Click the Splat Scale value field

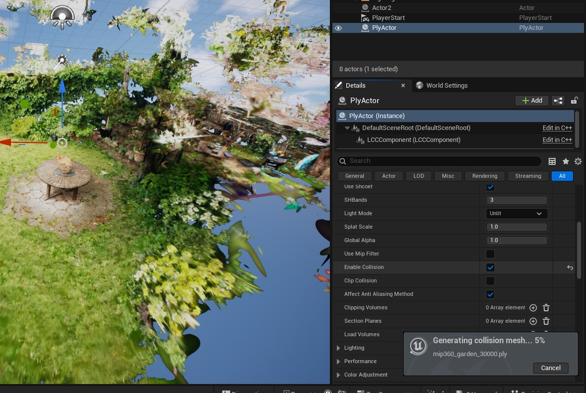(516, 227)
